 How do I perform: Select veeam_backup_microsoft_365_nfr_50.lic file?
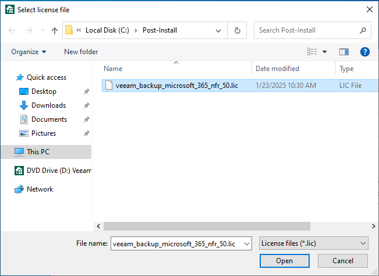[176, 86]
